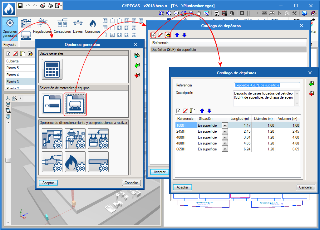
Task: Open the pipe section options gear icon
Action: (98, 162)
